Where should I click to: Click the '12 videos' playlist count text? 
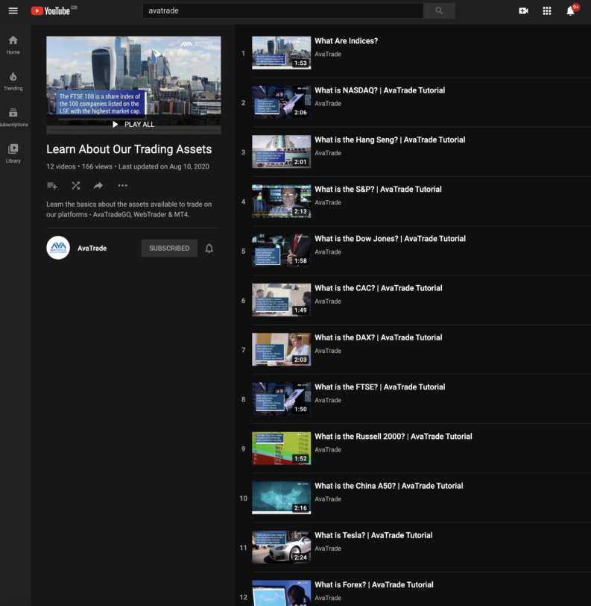tap(61, 166)
